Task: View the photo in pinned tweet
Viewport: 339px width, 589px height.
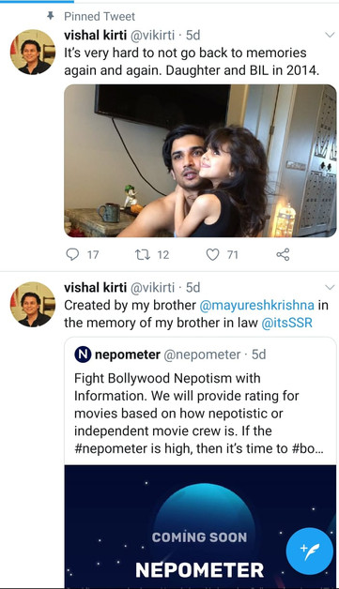Action: 200,160
